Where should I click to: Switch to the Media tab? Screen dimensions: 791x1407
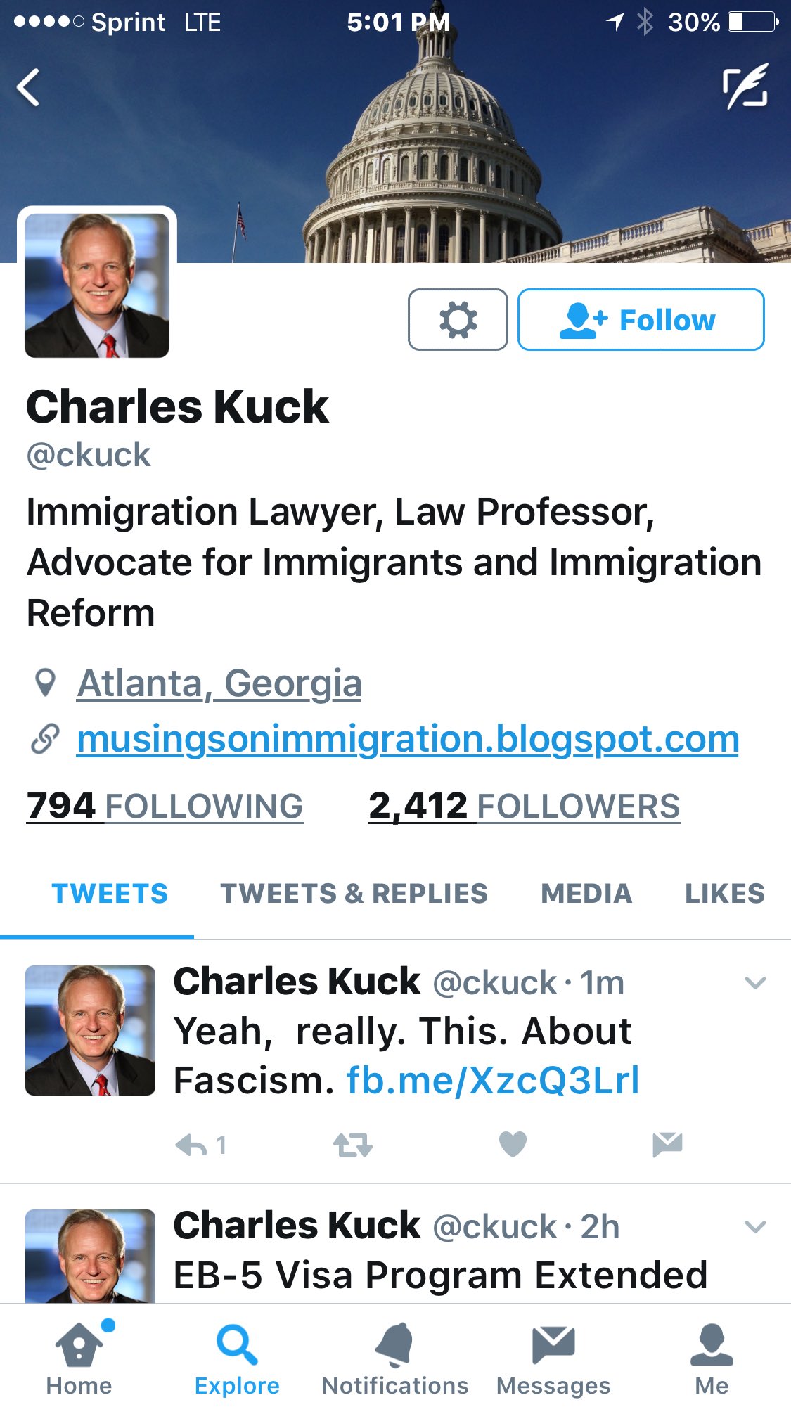(586, 894)
